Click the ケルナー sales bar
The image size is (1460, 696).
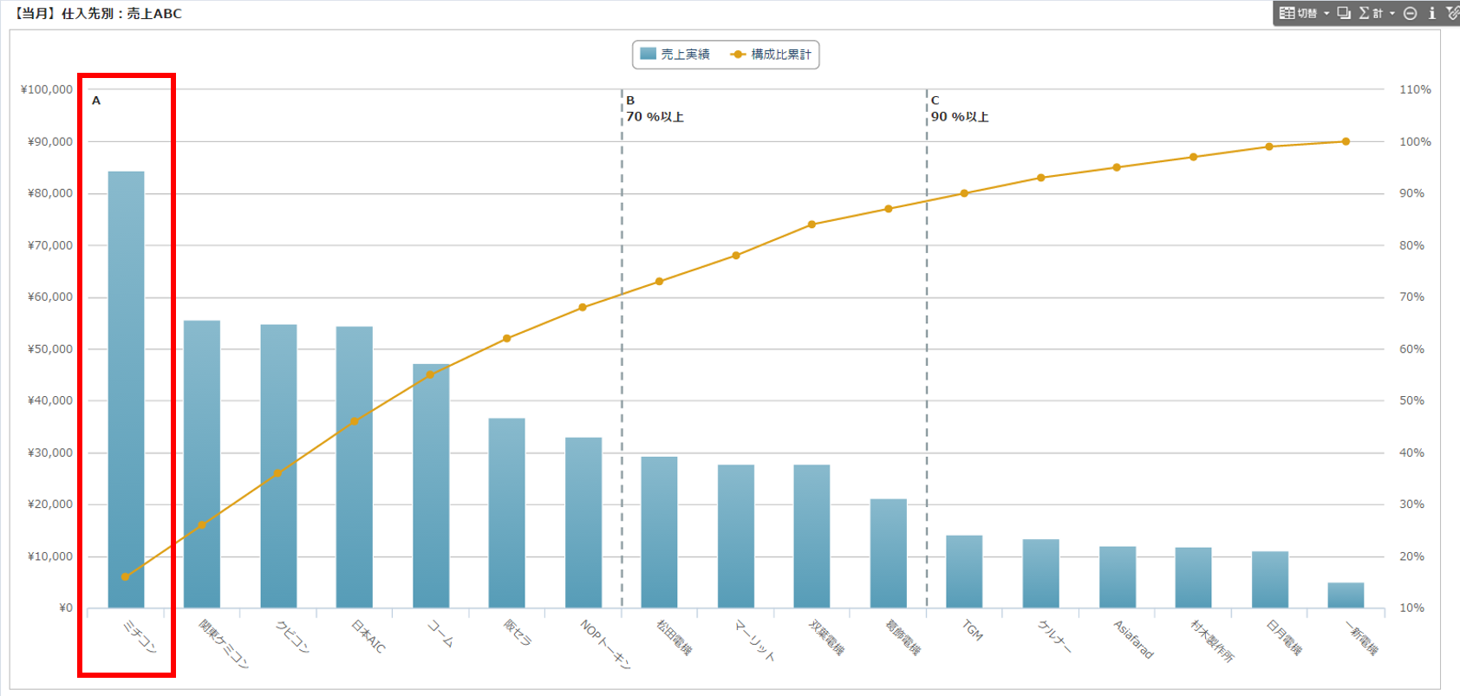point(1041,574)
